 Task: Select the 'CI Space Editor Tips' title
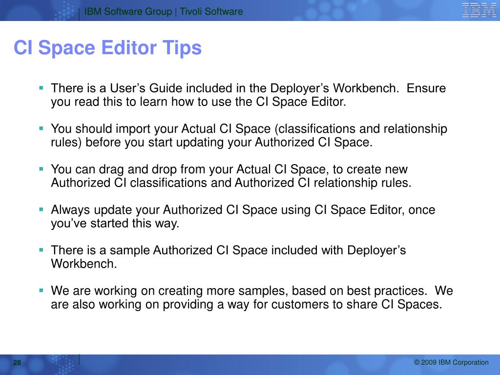coord(107,48)
